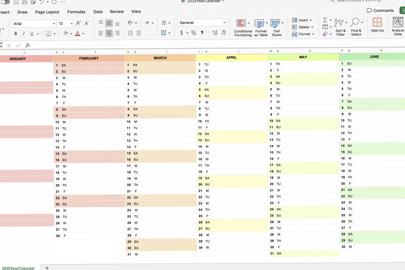
Task: Open the Arial font dropdown
Action: (x=54, y=23)
